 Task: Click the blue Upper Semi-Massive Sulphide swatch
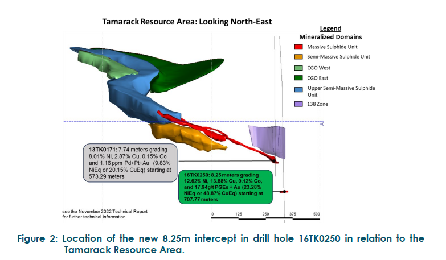click(x=298, y=88)
